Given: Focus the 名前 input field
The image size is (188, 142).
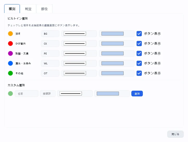Looking at the screenshot, I should tap(27, 94).
